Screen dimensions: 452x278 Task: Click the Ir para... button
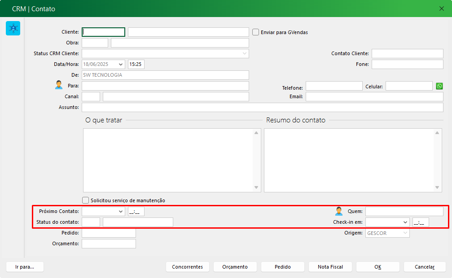pos(25,267)
